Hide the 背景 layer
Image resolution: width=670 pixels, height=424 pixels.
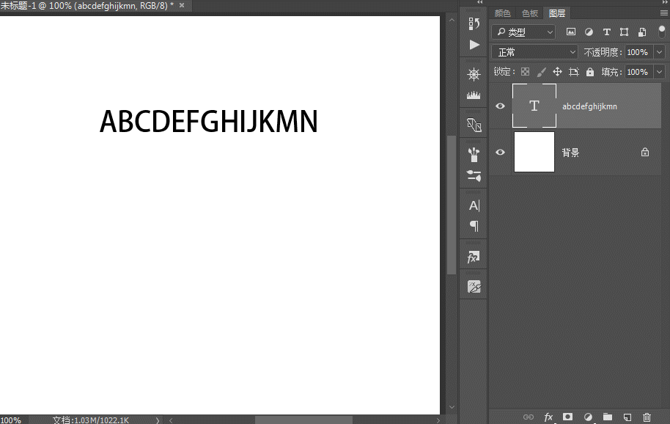point(500,152)
